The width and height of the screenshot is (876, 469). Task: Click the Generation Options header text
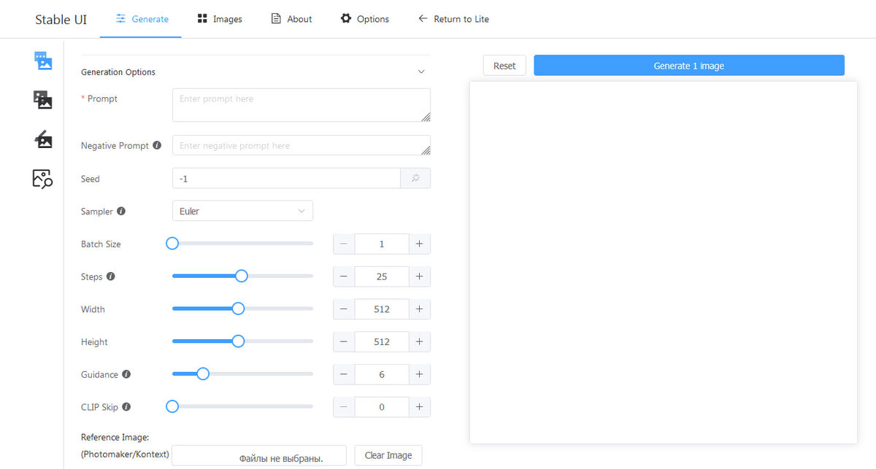[x=118, y=72]
